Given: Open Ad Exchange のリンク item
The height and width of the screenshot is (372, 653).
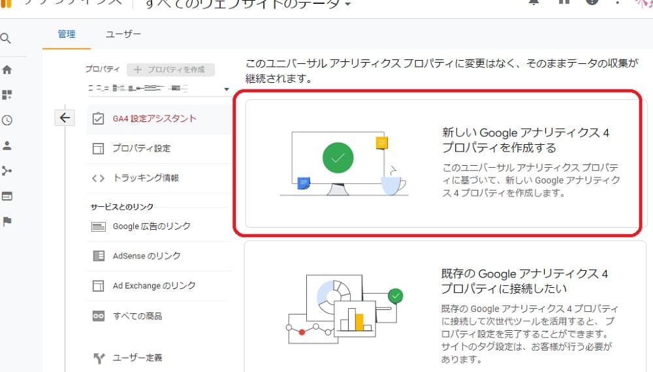Looking at the screenshot, I should tap(159, 286).
